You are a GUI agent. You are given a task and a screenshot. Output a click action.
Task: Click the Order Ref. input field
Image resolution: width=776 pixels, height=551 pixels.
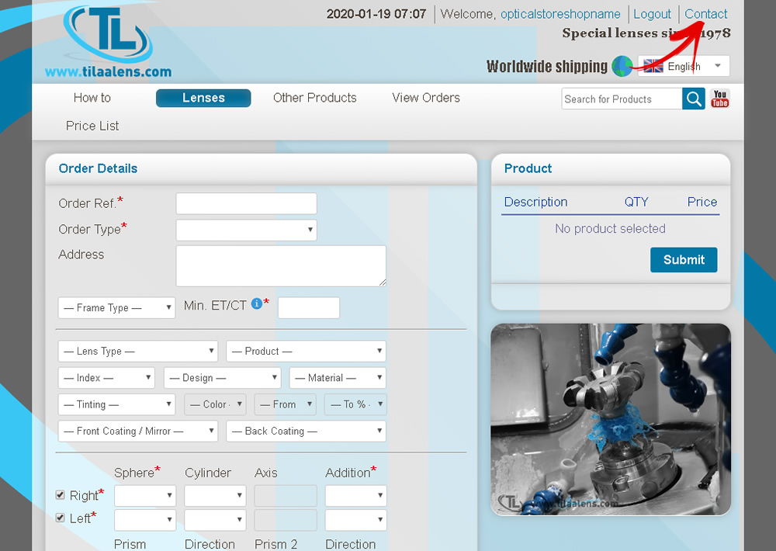tap(246, 203)
